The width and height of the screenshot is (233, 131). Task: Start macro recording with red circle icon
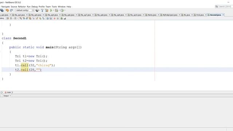(x=55, y=18)
